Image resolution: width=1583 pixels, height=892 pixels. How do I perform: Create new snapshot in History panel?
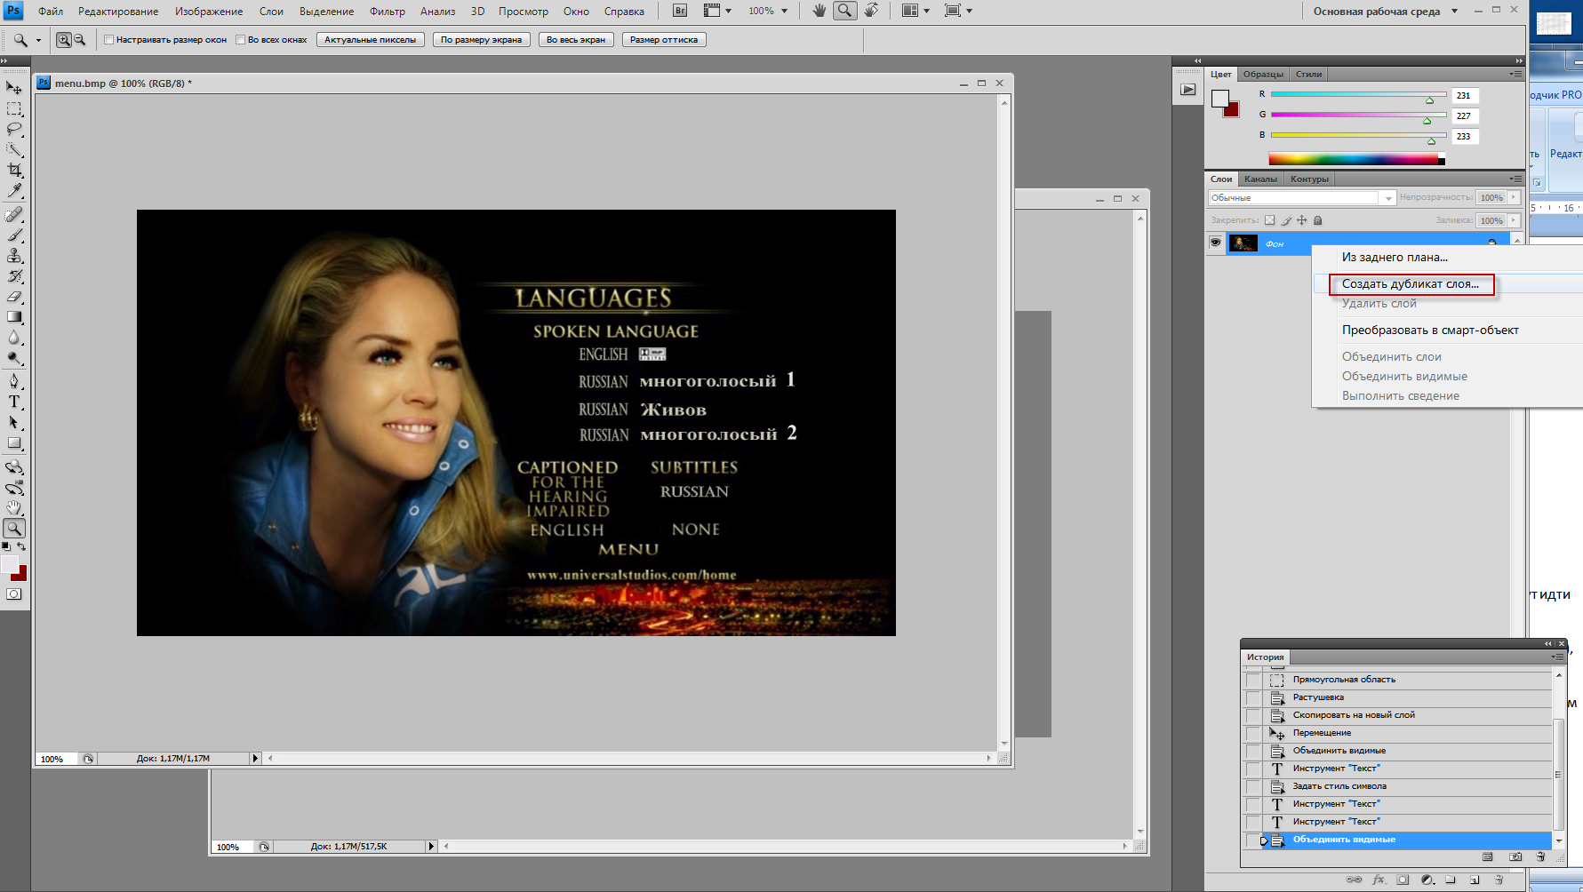pos(1515,857)
